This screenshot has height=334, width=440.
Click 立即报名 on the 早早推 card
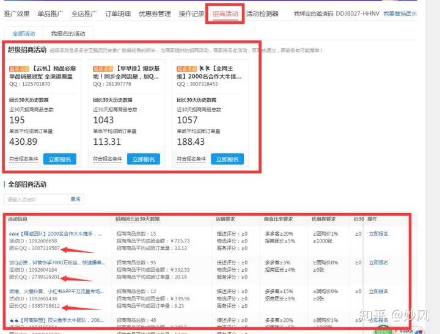coord(143,159)
